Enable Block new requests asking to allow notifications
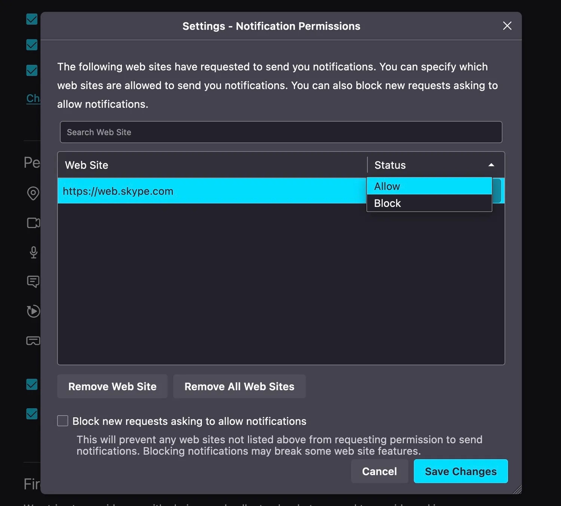Screen dimensions: 561x506 (x=63, y=421)
